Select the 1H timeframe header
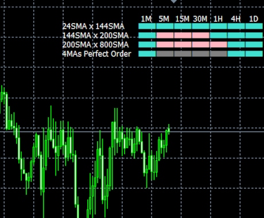This screenshot has height=218, width=264. (218, 19)
